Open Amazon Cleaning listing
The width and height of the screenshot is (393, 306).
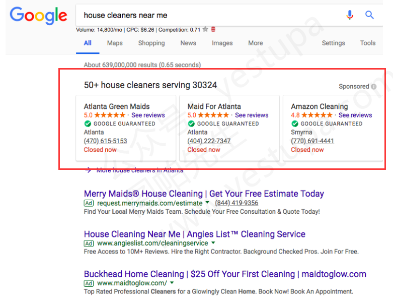coord(320,106)
